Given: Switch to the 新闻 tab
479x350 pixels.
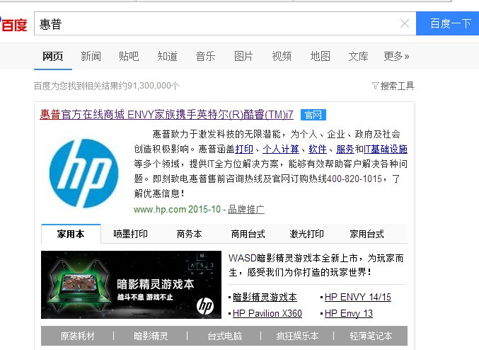Looking at the screenshot, I should click(x=91, y=56).
